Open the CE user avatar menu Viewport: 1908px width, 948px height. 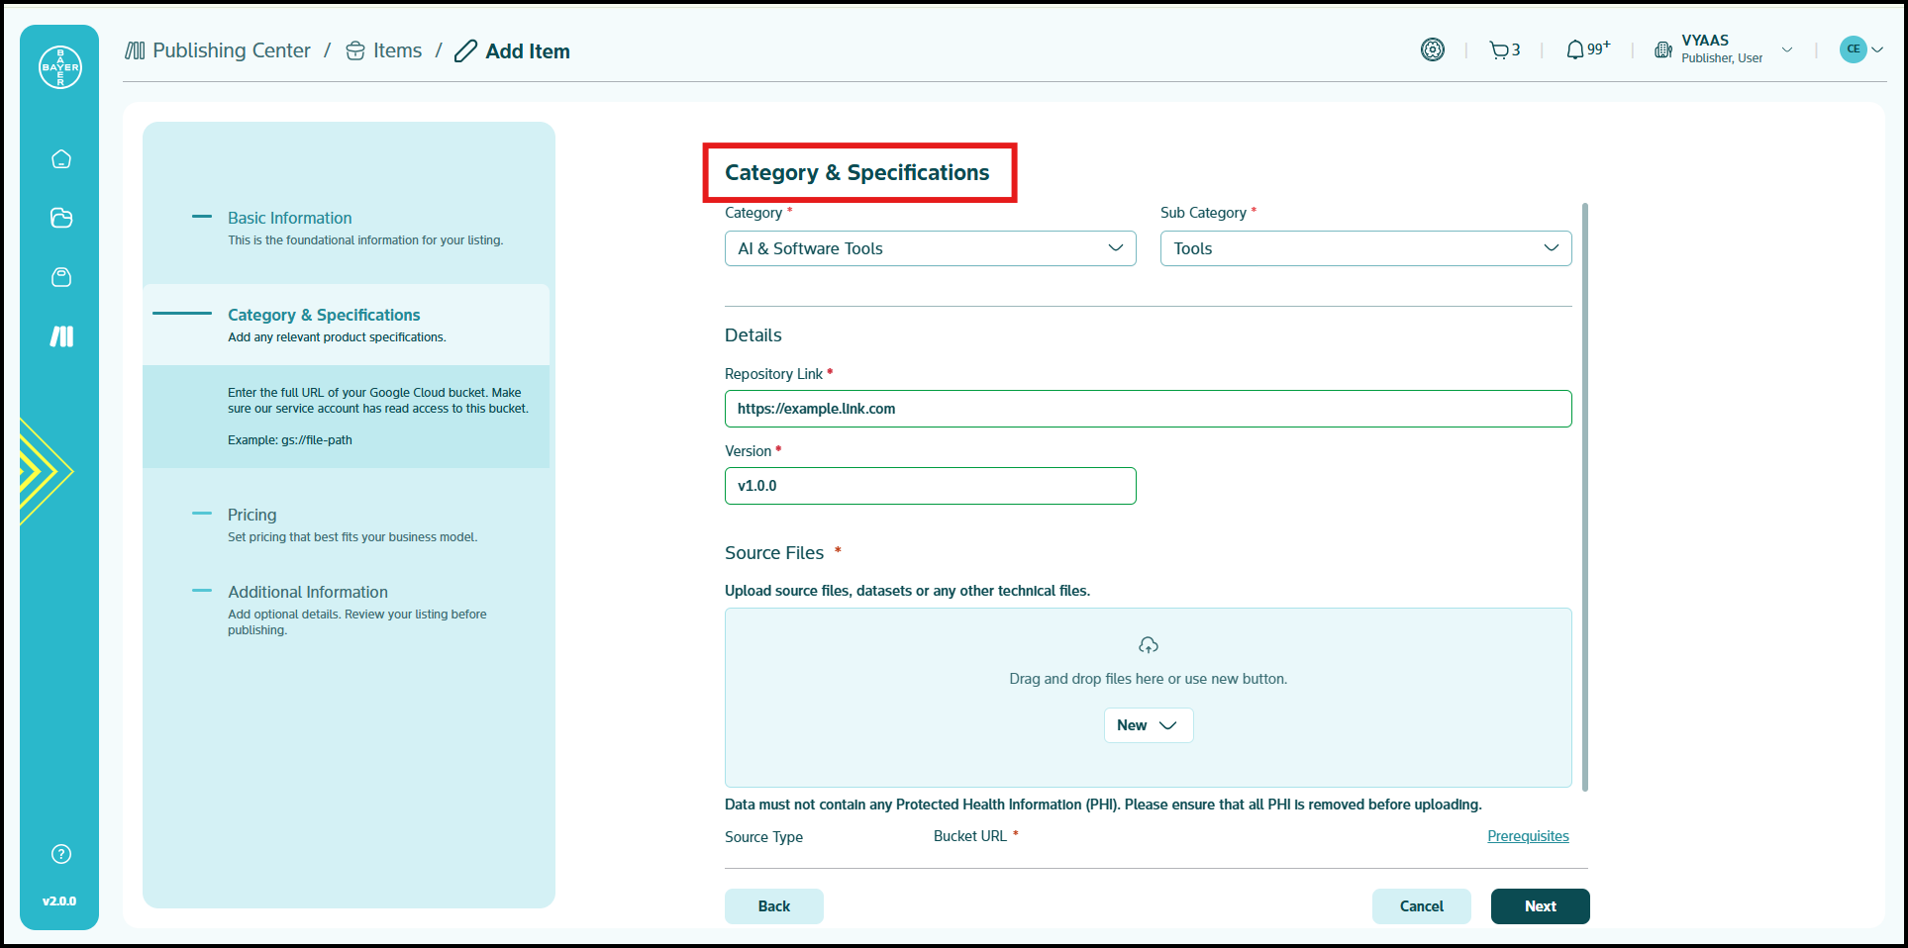(x=1859, y=49)
